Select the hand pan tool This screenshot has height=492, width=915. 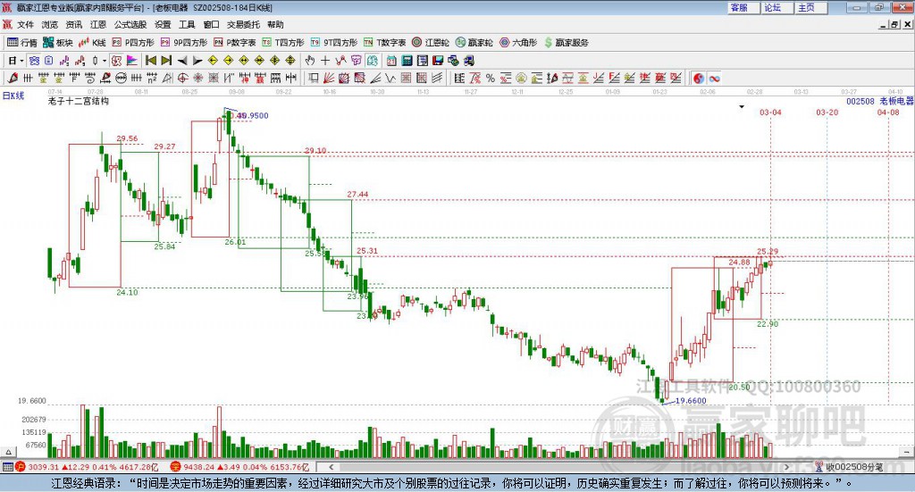tap(310, 61)
